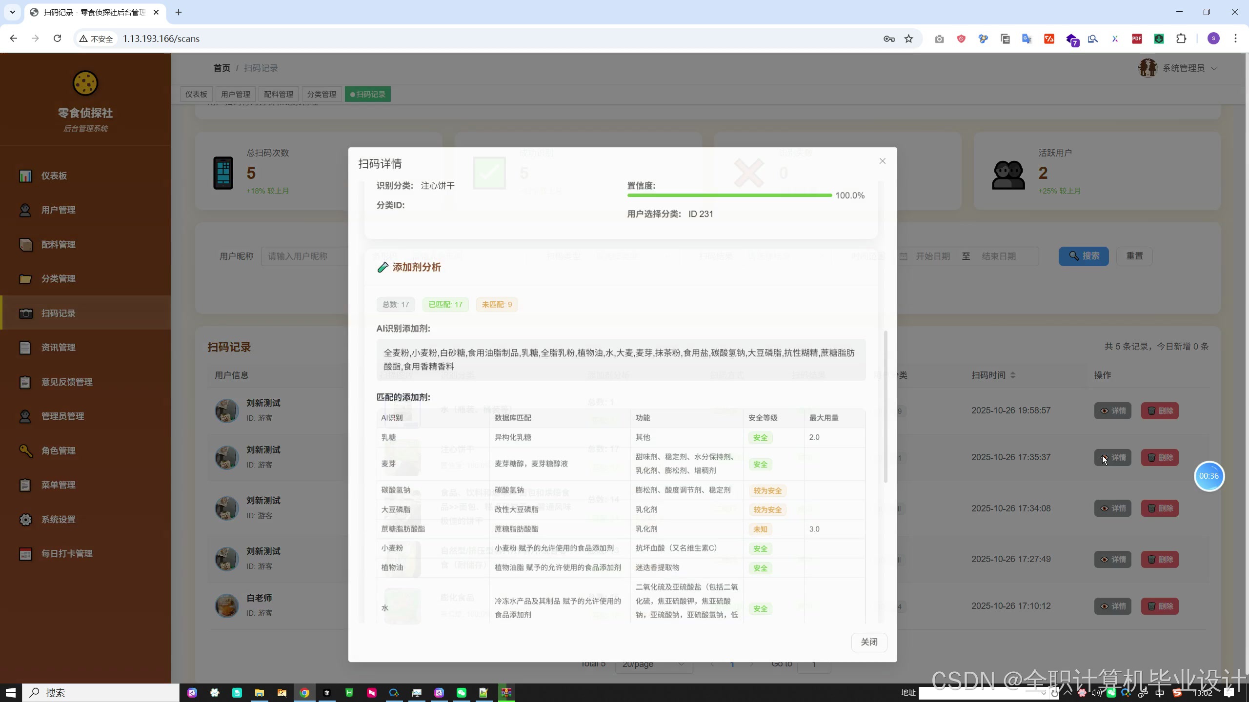Toggle sort on 扫码时间 column
The width and height of the screenshot is (1249, 702).
[1012, 375]
